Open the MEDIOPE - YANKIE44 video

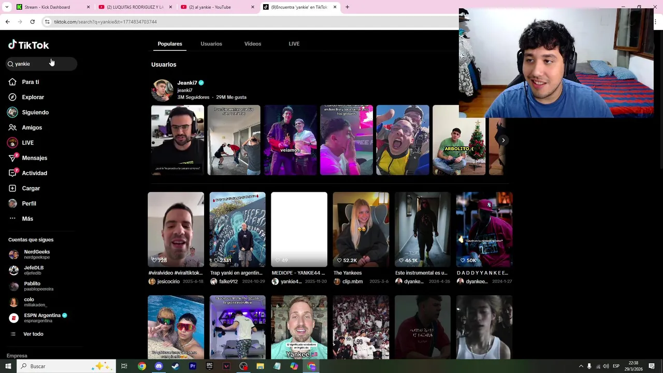click(299, 229)
